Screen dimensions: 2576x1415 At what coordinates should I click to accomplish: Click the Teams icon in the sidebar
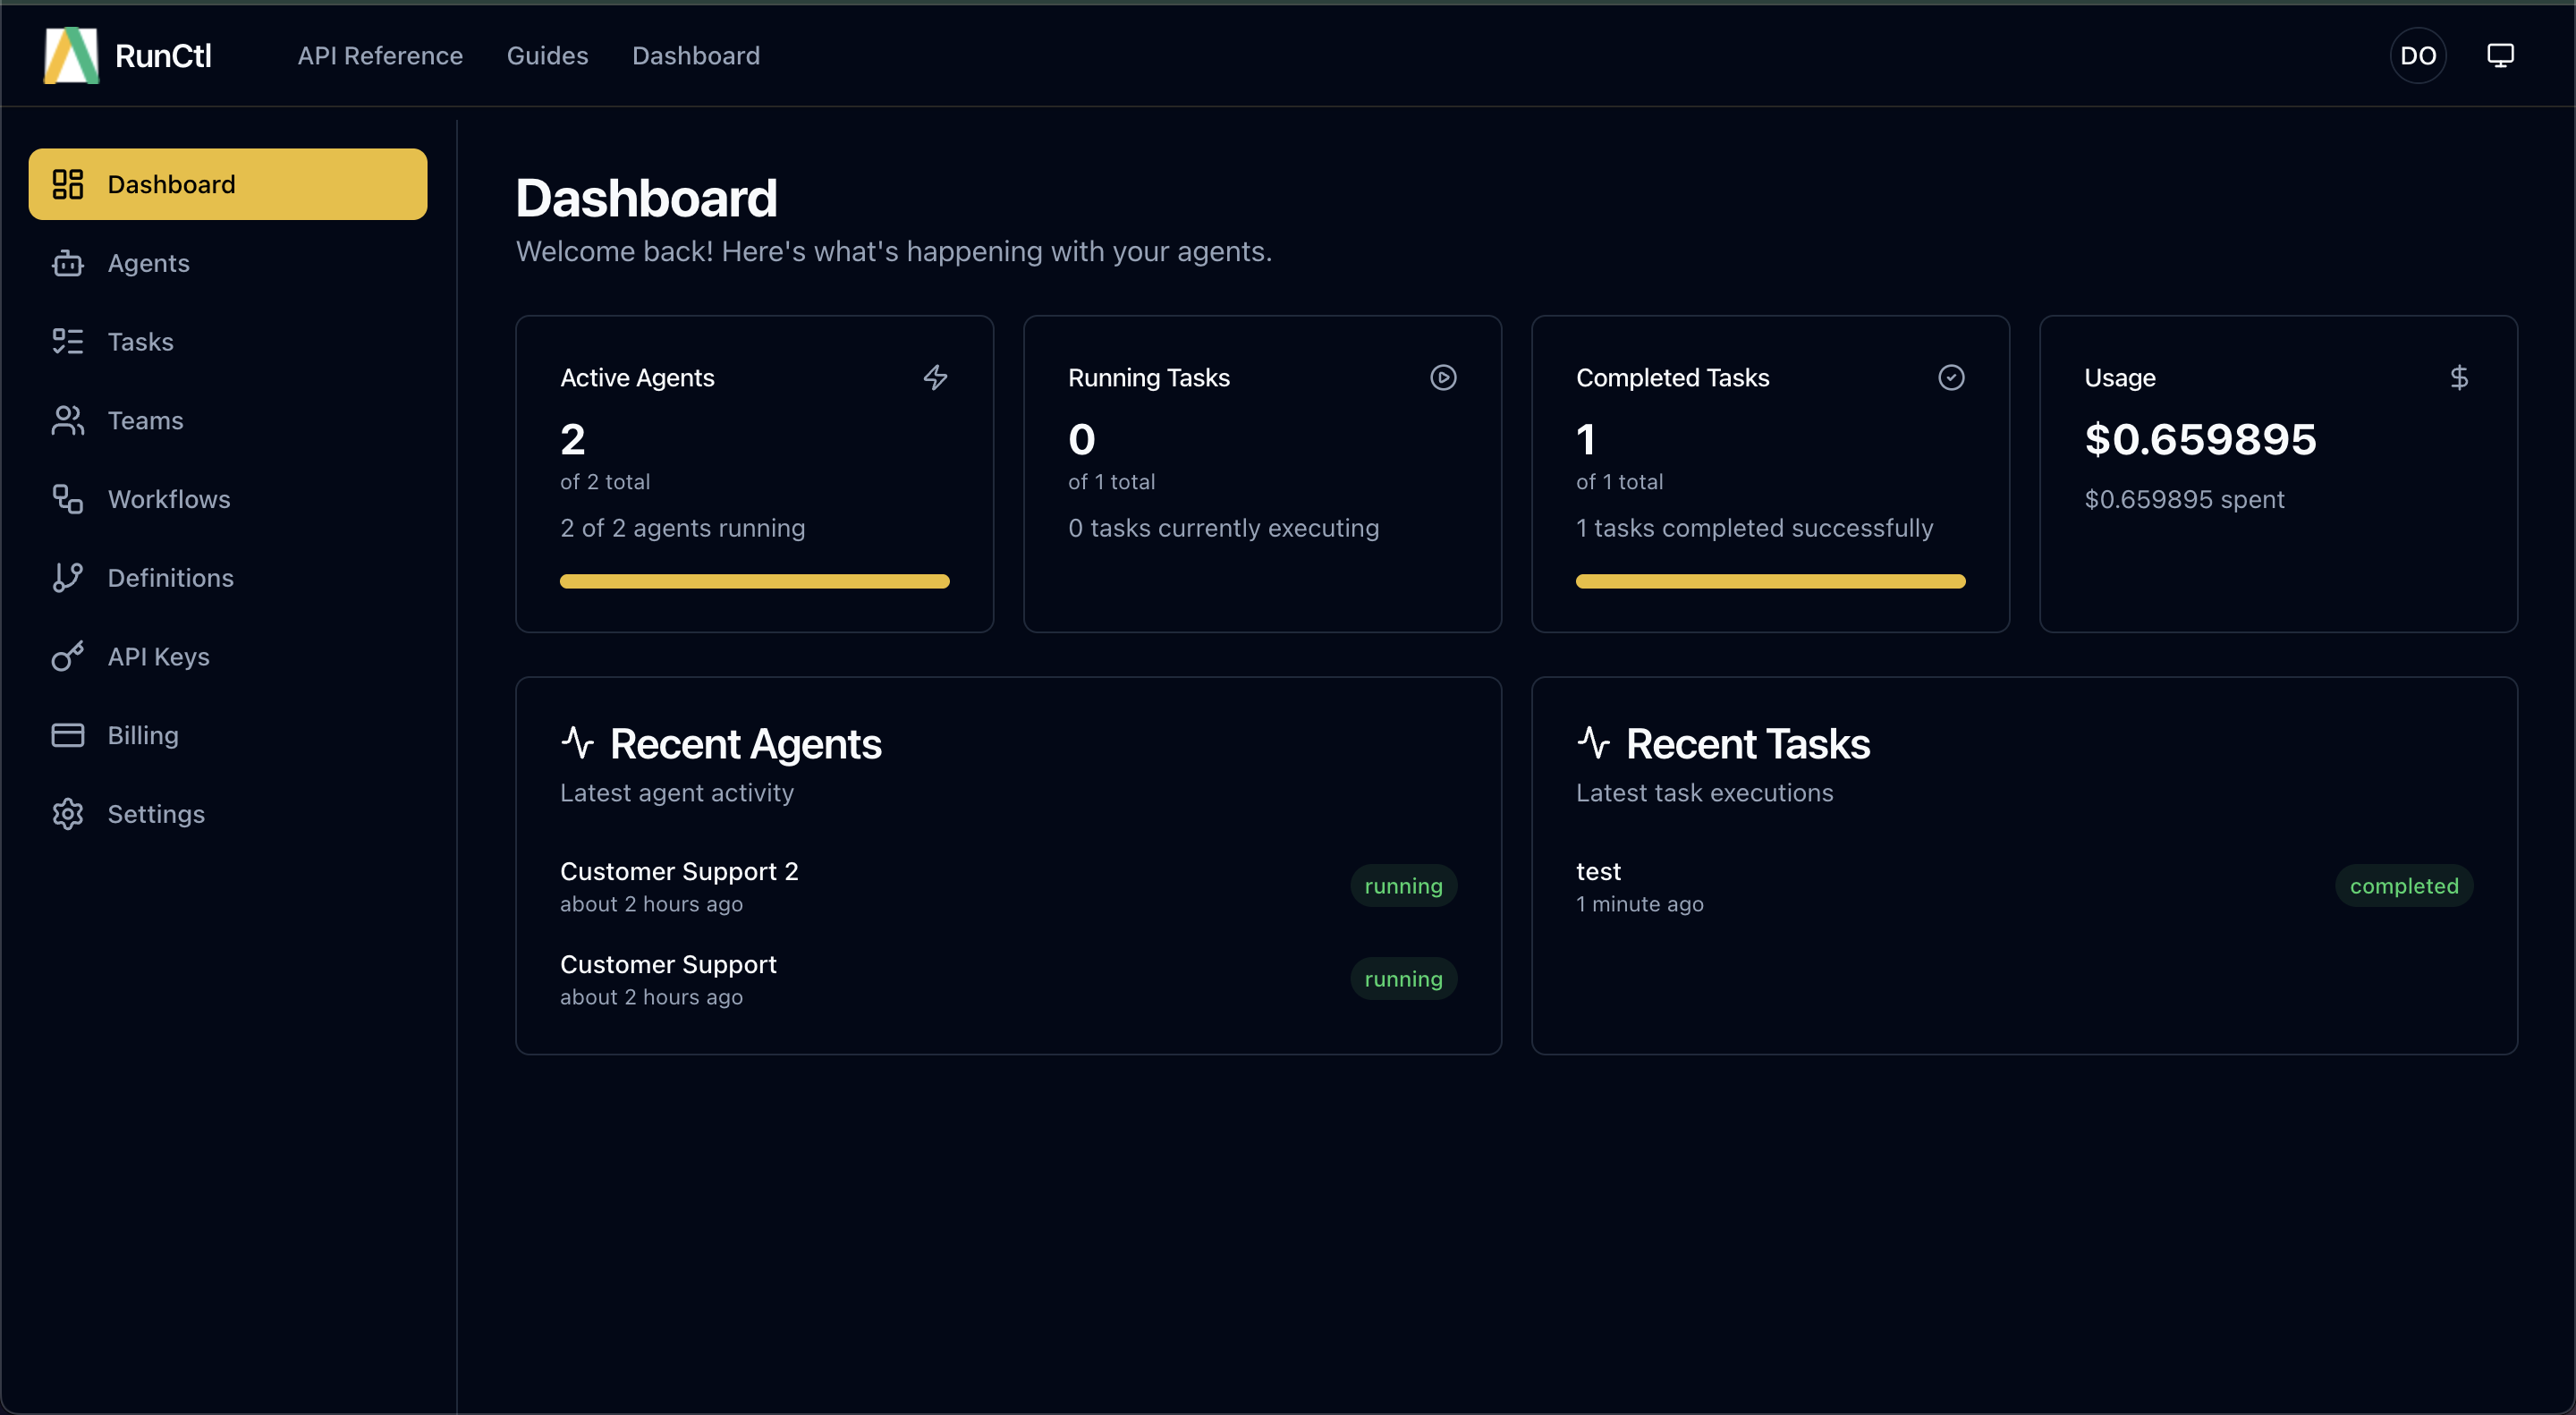click(x=67, y=420)
